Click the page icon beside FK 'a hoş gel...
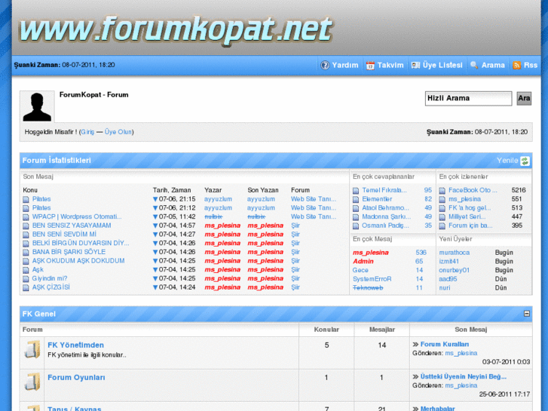The image size is (548, 411). [x=442, y=208]
